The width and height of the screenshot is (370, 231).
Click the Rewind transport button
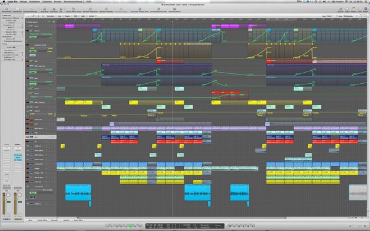coord(117,226)
